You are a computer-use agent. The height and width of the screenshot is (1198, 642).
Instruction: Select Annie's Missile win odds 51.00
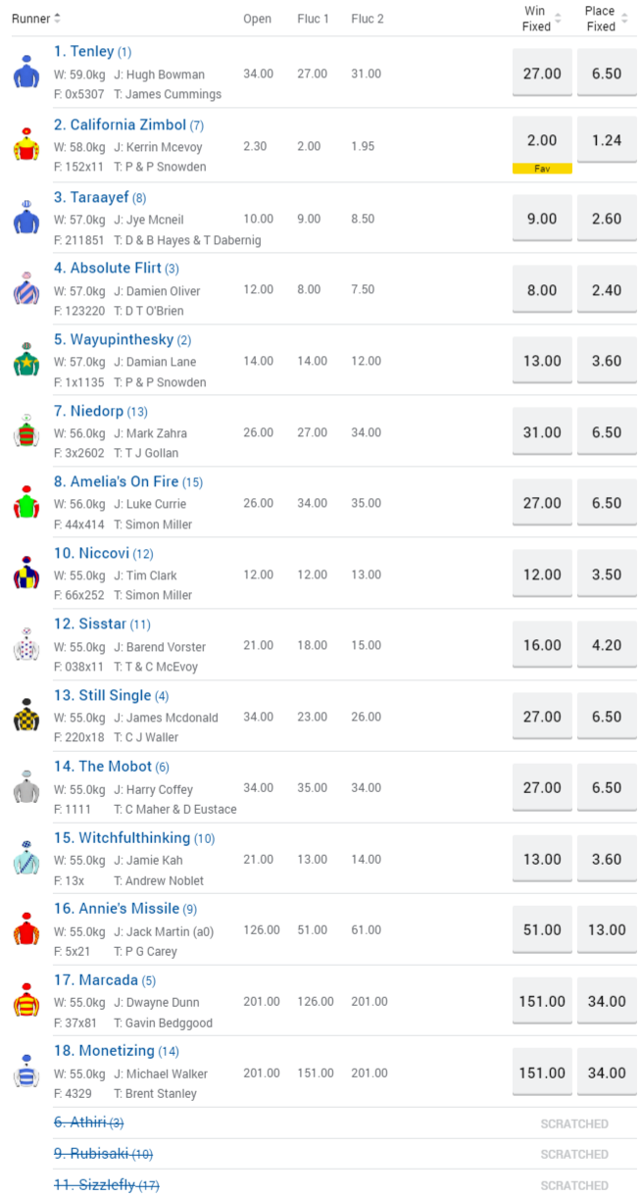coord(542,929)
